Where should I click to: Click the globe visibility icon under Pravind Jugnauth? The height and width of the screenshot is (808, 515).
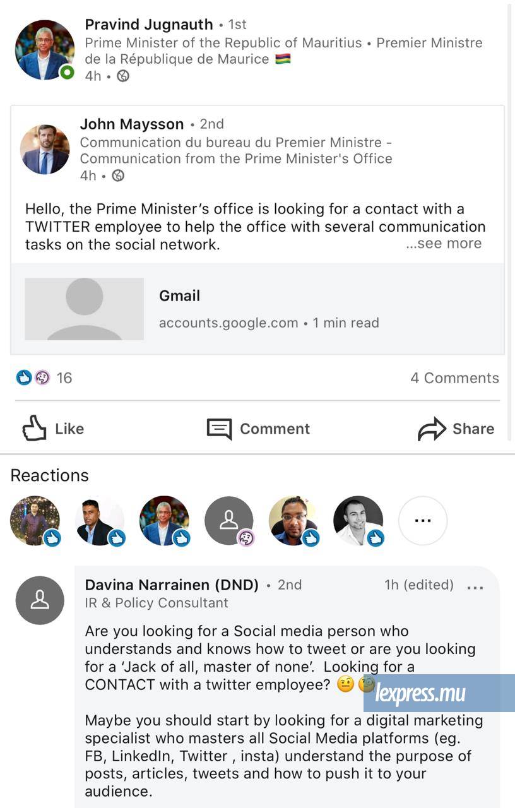(x=123, y=76)
